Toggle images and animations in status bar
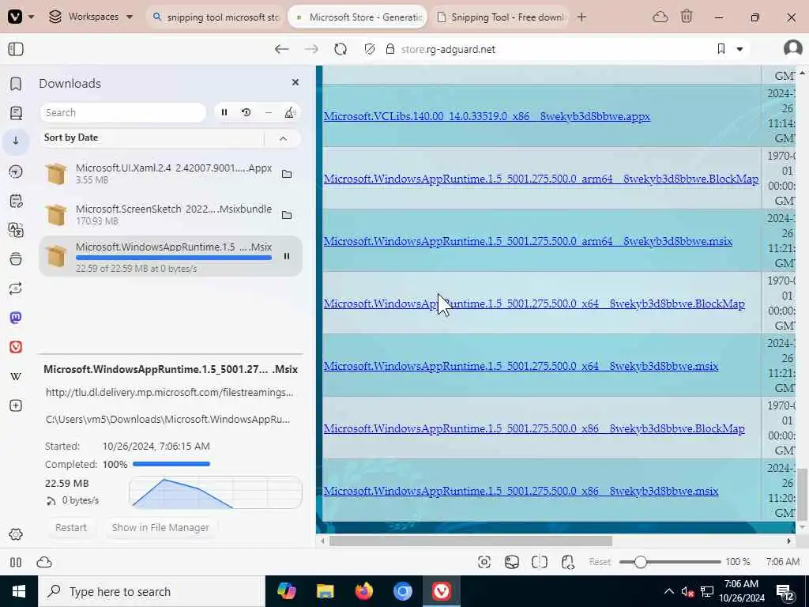The width and height of the screenshot is (809, 607). point(512,562)
